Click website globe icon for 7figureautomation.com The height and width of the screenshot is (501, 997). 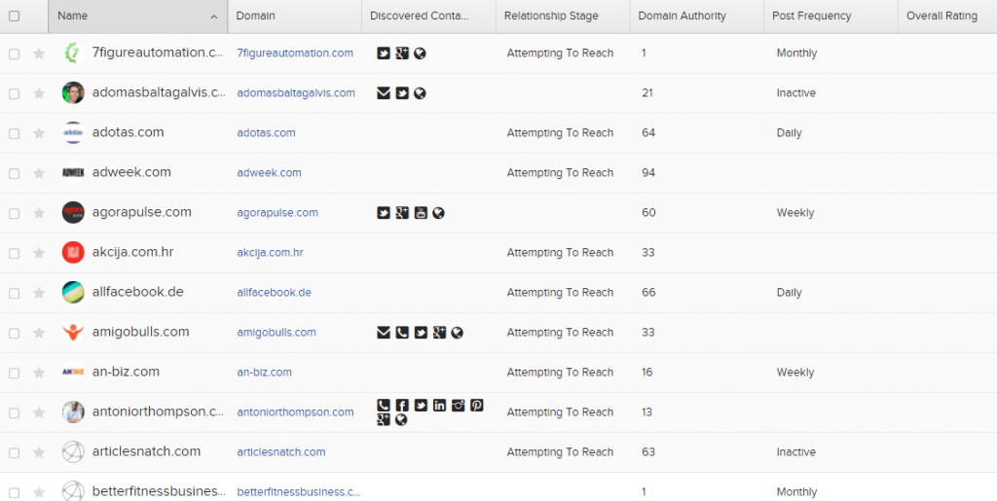[x=419, y=54]
